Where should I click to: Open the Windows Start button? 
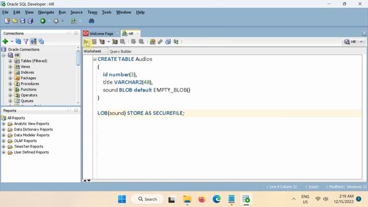(122, 200)
